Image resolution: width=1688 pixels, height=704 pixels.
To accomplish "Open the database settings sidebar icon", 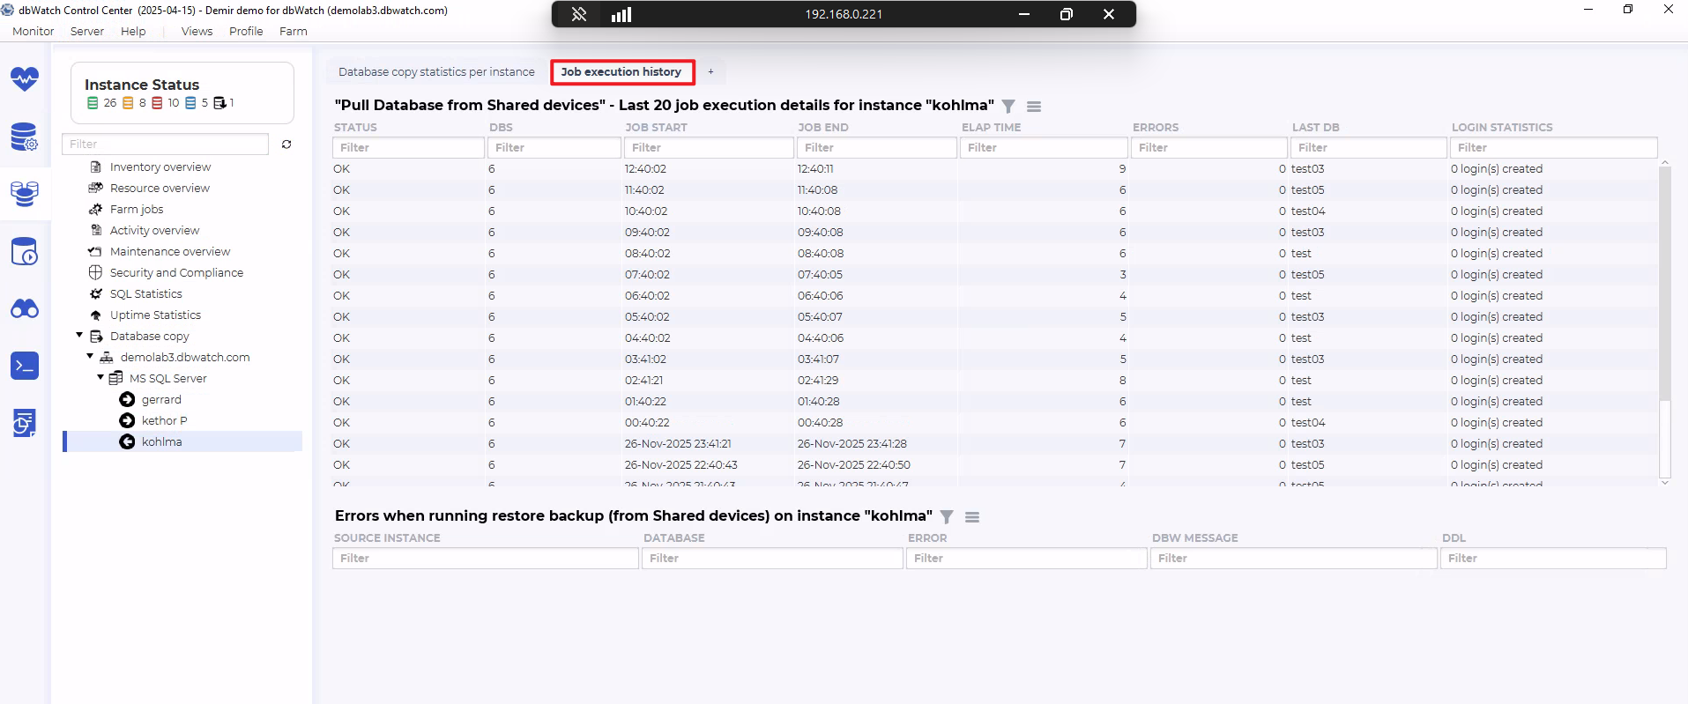I will [25, 137].
